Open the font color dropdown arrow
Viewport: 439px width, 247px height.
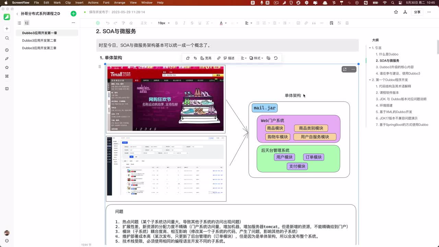(226, 23)
